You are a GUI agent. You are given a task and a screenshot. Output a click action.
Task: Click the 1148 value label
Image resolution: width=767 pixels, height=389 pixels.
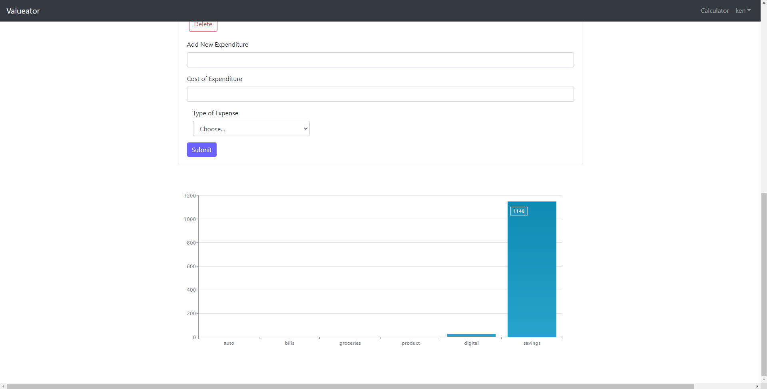coord(519,211)
